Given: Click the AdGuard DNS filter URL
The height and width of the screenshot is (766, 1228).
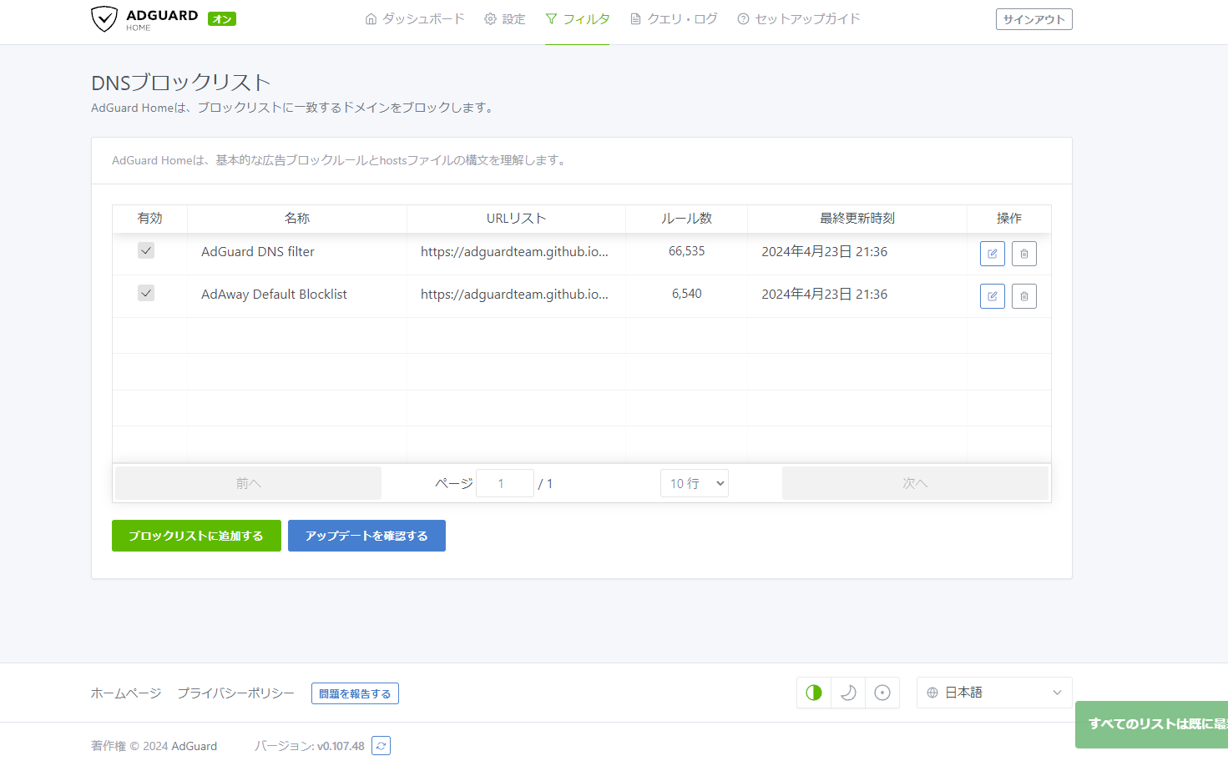Looking at the screenshot, I should (x=514, y=251).
